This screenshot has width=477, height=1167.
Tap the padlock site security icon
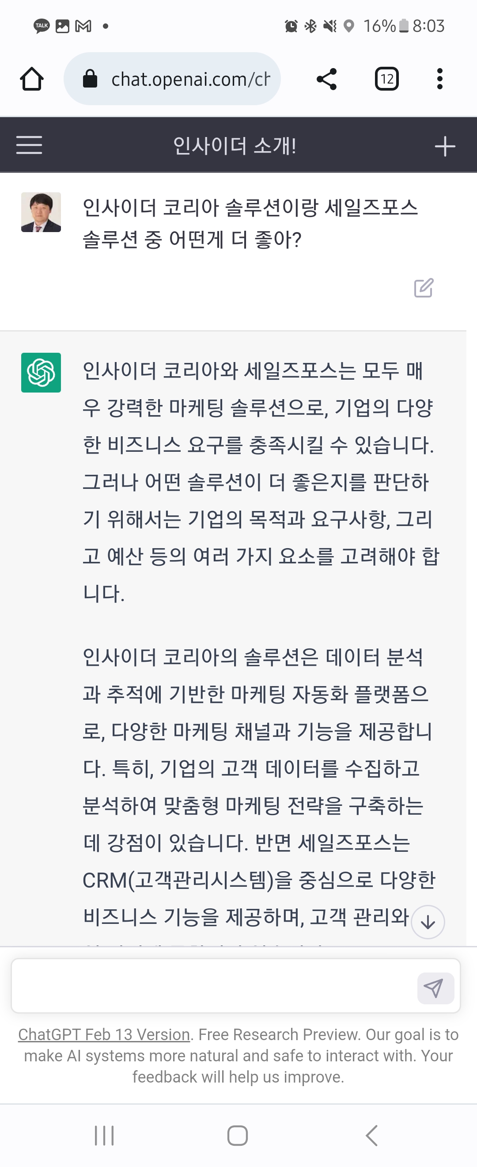click(90, 79)
